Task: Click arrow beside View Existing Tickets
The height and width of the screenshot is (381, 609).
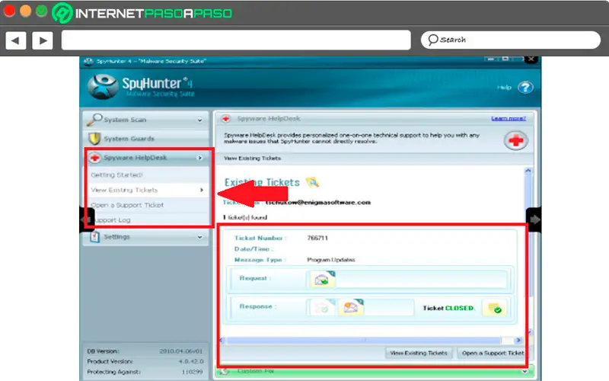Action: (202, 190)
